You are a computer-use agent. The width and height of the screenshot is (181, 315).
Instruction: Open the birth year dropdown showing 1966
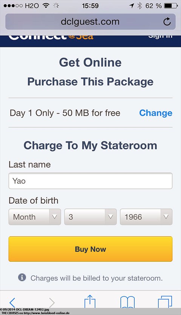pyautogui.click(x=146, y=217)
